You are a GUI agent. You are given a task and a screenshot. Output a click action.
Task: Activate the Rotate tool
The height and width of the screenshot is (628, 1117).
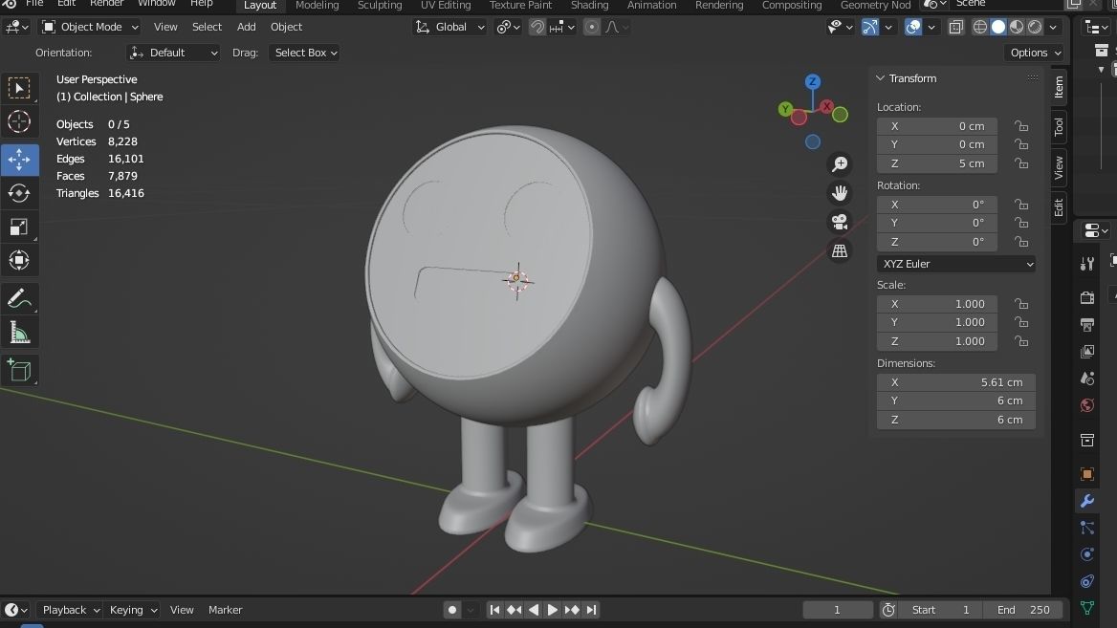(19, 193)
